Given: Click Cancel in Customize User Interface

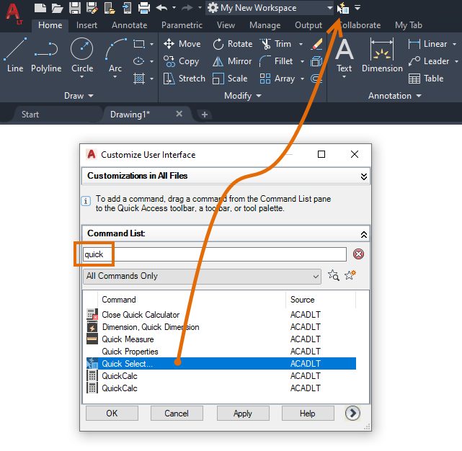Looking at the screenshot, I should click(x=177, y=414).
